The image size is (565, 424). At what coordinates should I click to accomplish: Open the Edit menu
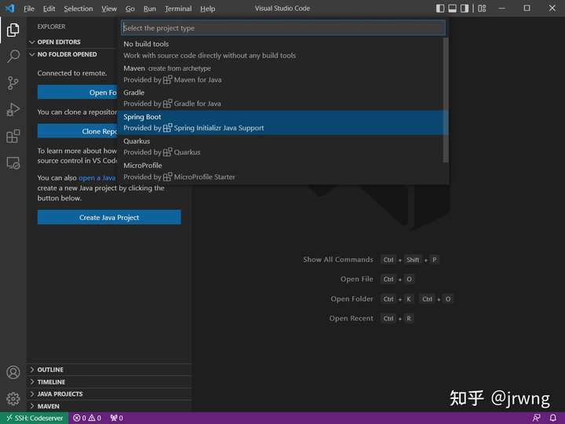tap(49, 9)
